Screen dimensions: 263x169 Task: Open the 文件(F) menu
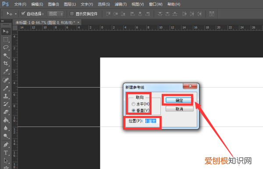click(20, 4)
